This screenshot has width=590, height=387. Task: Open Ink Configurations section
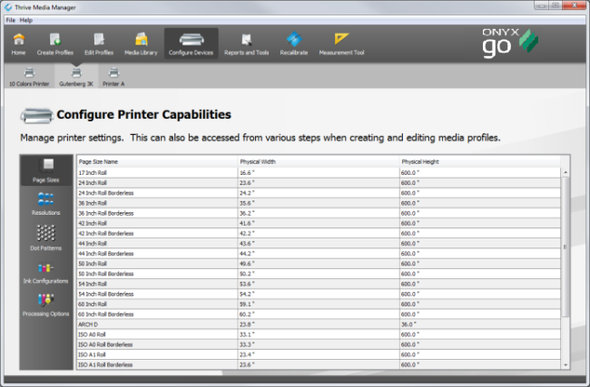(46, 273)
